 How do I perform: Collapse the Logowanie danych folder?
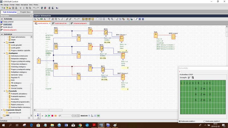[2, 110]
